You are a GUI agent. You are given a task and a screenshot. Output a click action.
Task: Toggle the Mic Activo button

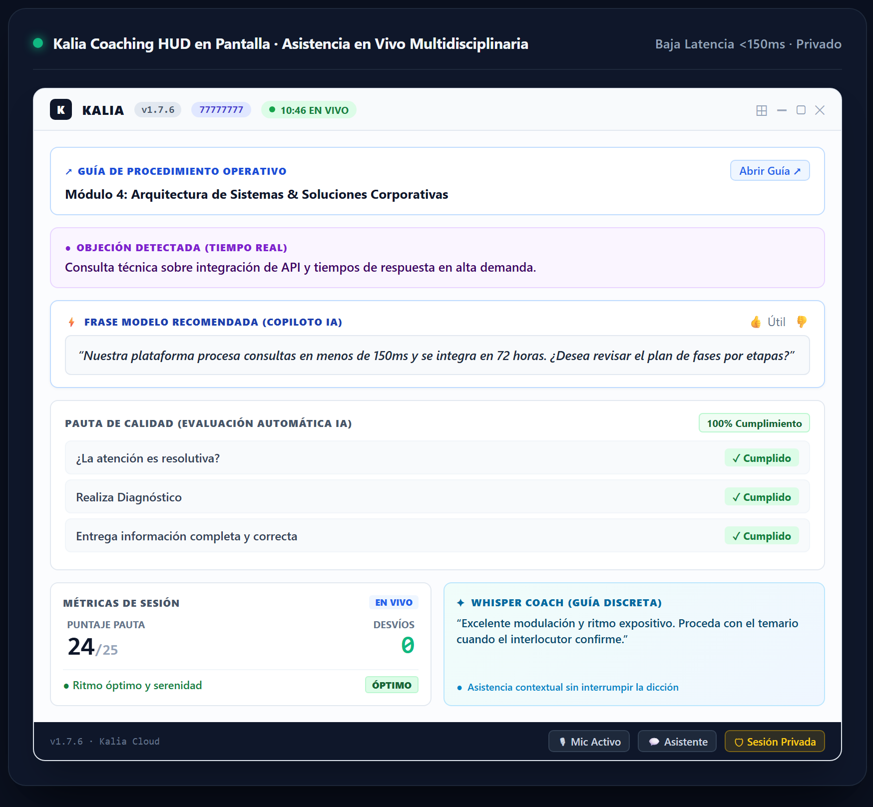(x=589, y=742)
